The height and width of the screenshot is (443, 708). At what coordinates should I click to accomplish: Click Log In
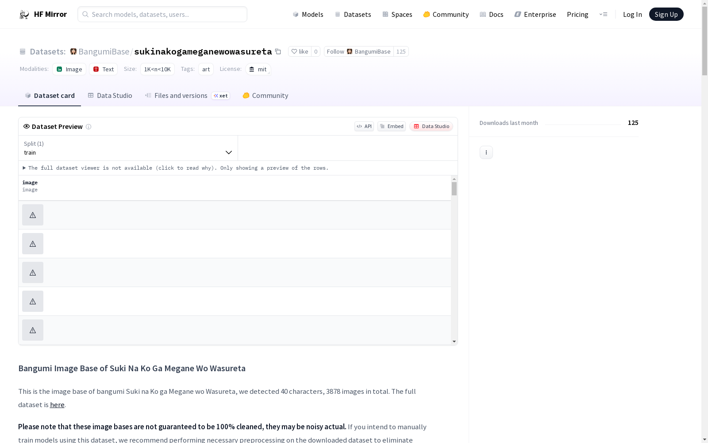click(x=632, y=14)
